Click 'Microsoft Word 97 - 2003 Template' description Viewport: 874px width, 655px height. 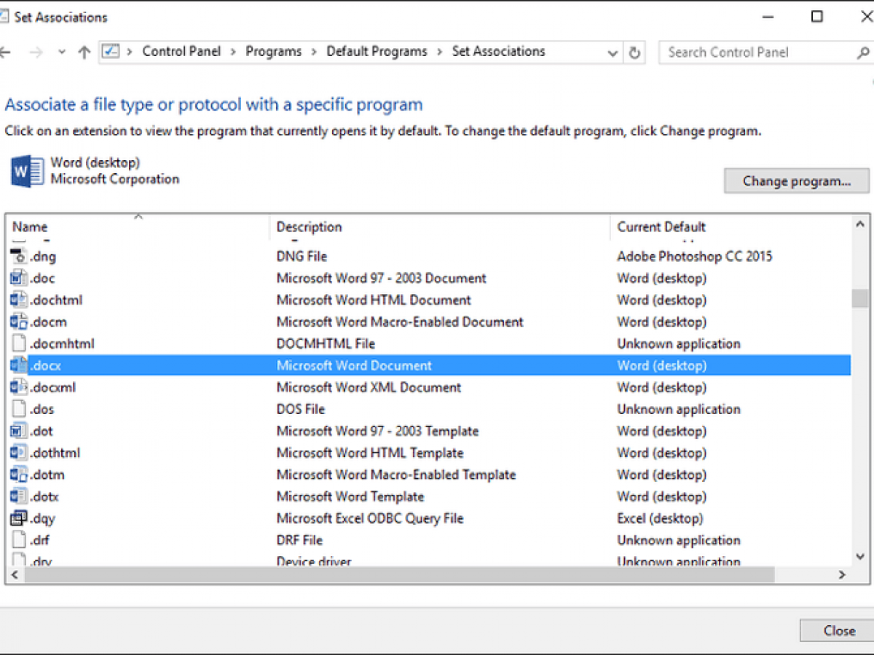tap(378, 431)
